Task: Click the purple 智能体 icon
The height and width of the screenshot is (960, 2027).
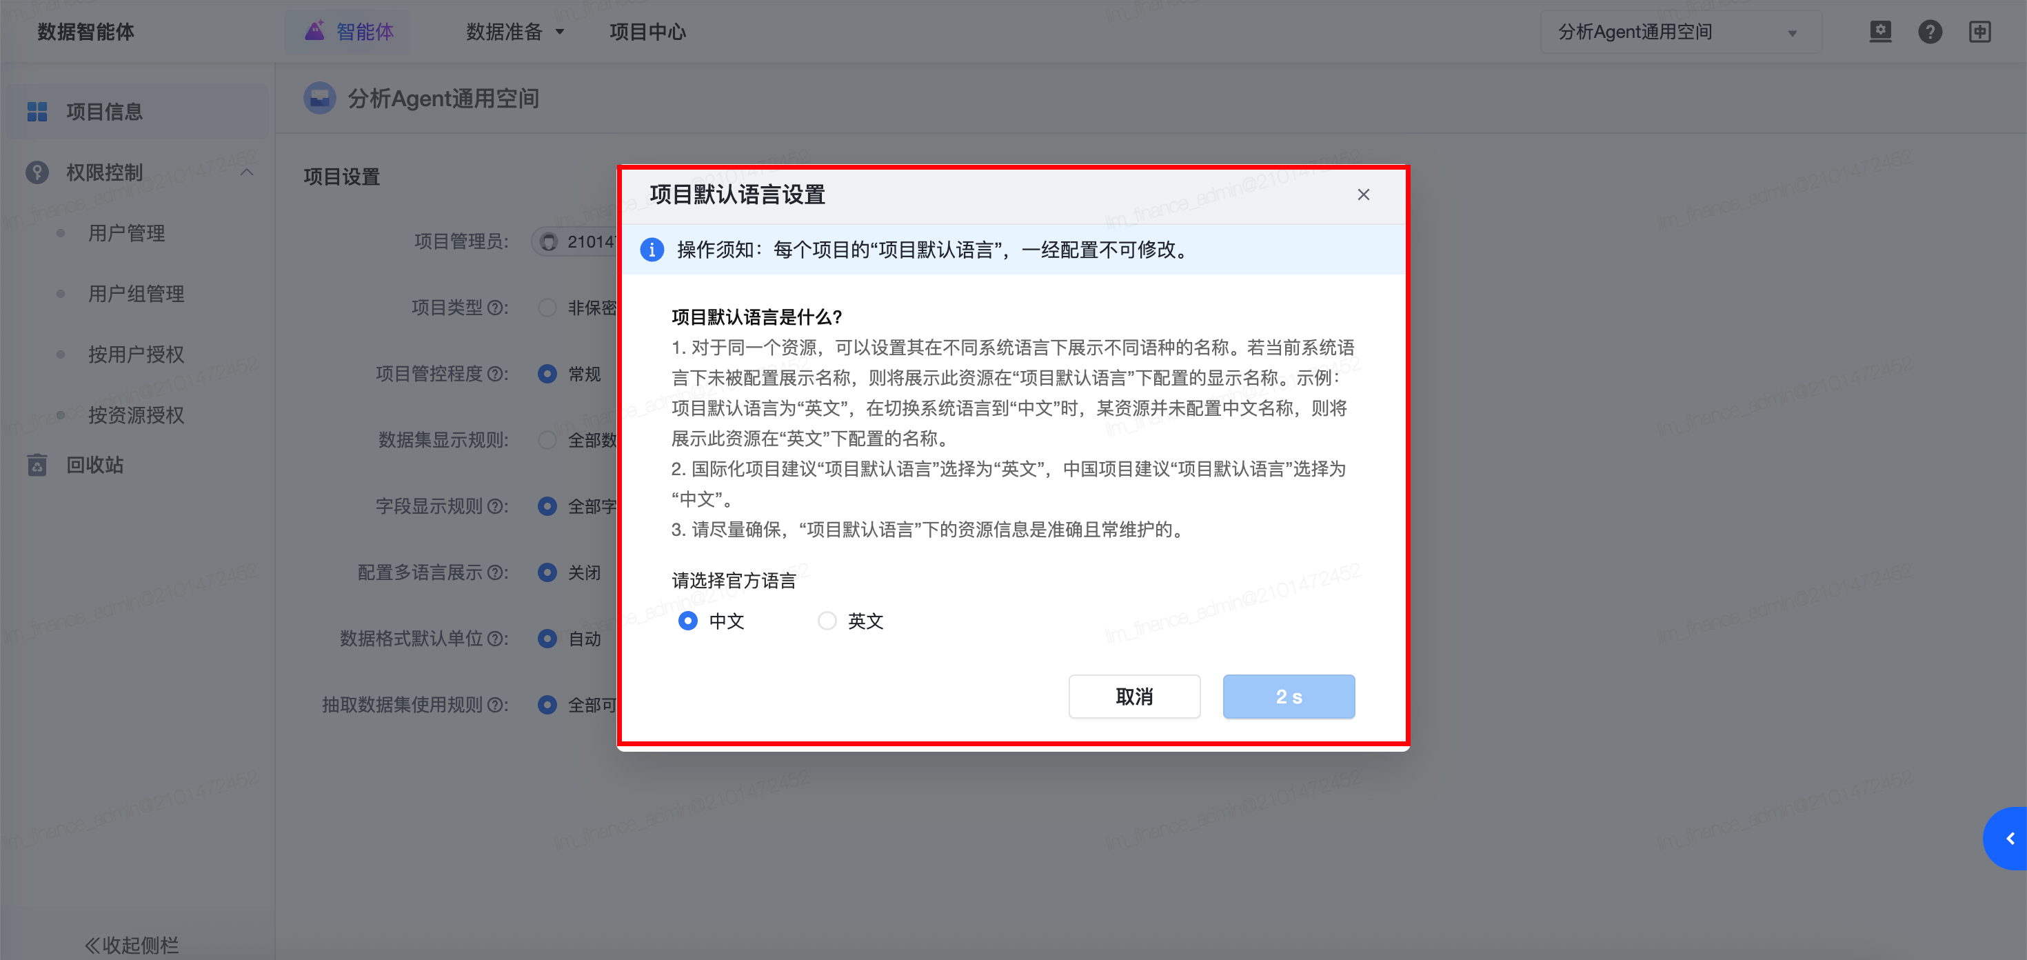Action: tap(315, 30)
